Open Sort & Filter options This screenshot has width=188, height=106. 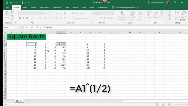click(x=177, y=16)
